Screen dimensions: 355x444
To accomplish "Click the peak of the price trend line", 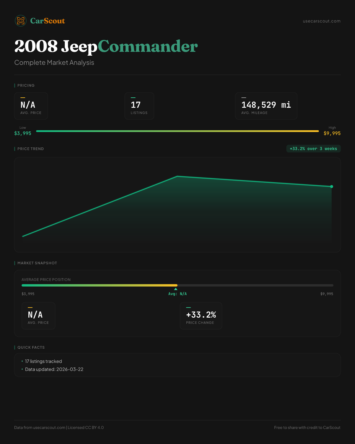I will point(177,176).
